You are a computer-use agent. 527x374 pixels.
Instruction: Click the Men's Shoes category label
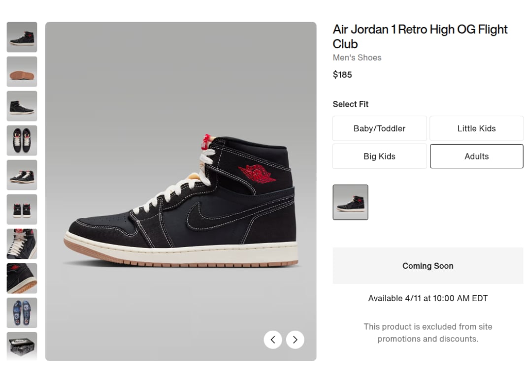click(x=357, y=58)
